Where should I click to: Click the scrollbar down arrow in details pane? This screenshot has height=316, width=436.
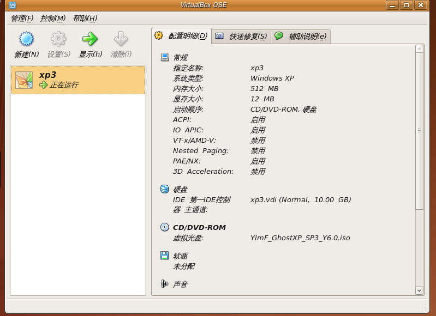coord(419,291)
